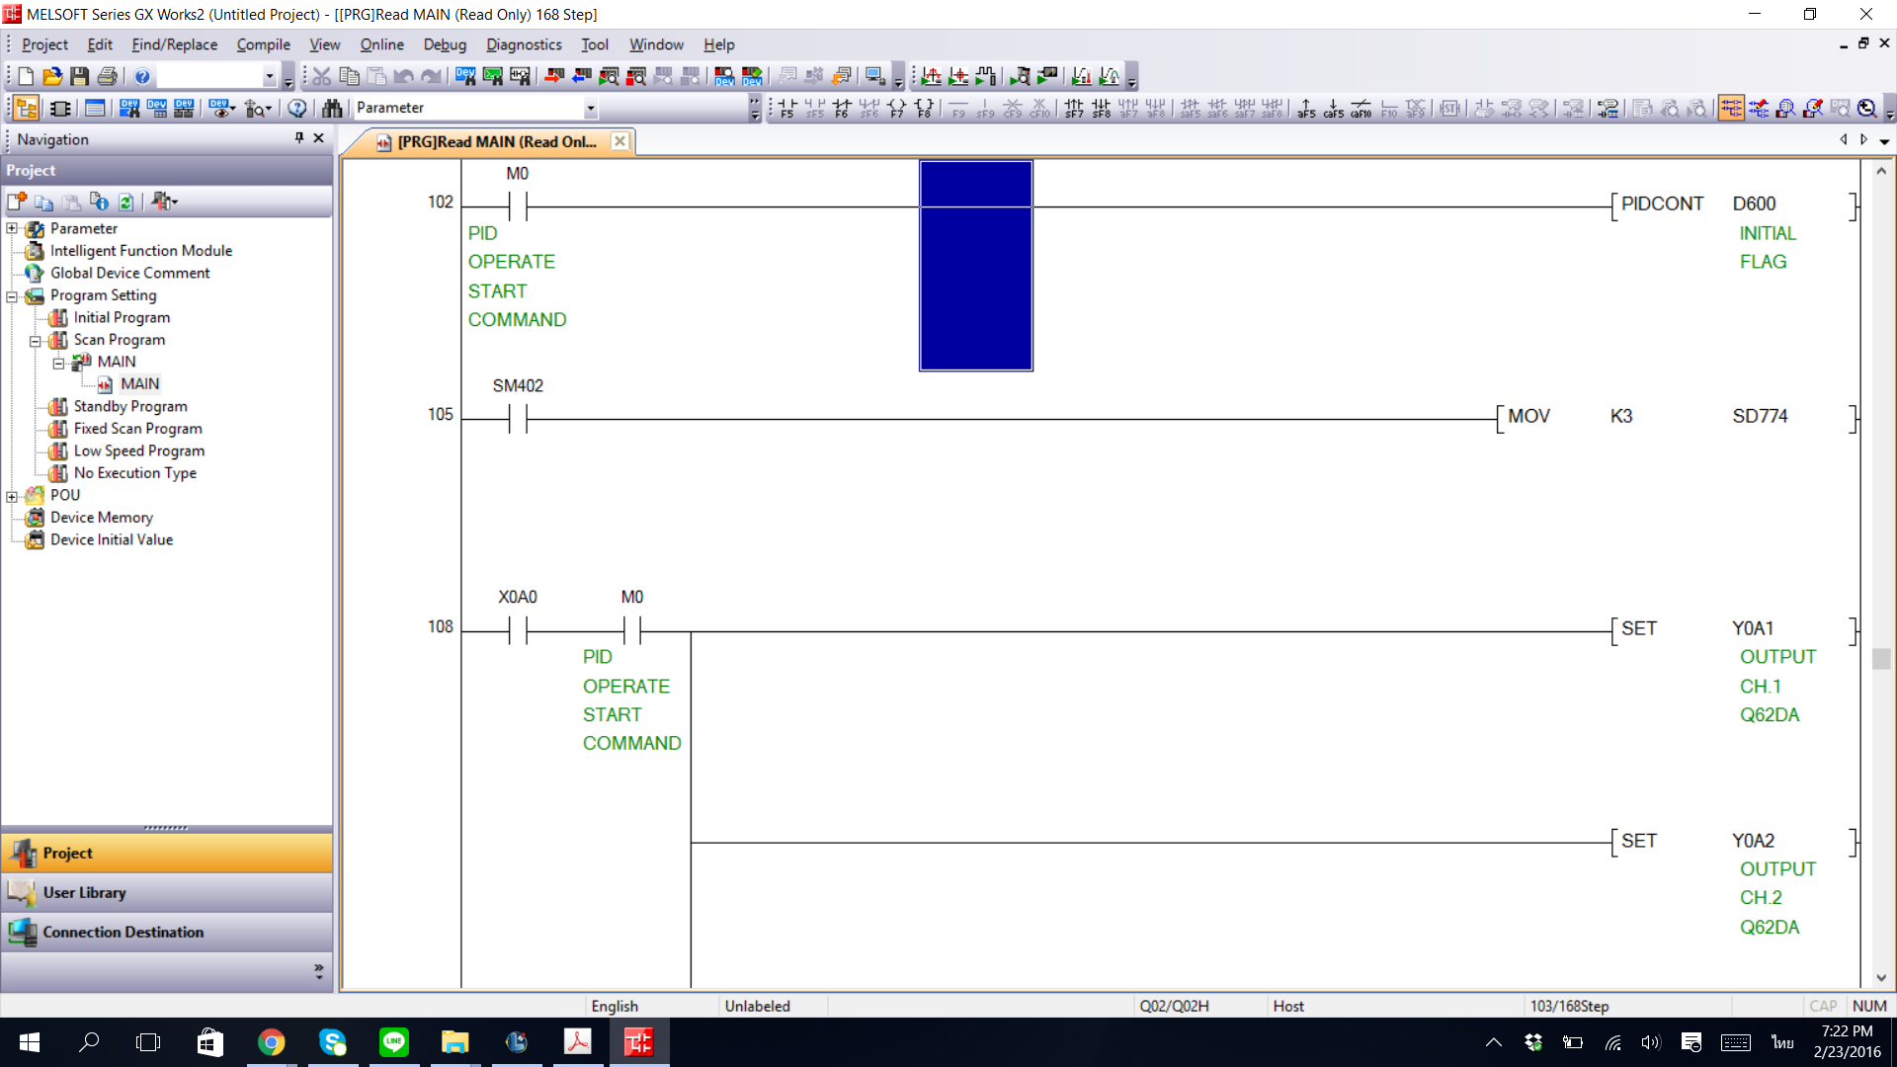Image resolution: width=1897 pixels, height=1067 pixels.
Task: Collapse the Scan Program tree node
Action: tap(36, 340)
